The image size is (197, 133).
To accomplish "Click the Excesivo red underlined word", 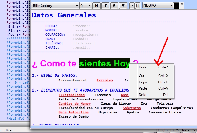I will [105, 80].
